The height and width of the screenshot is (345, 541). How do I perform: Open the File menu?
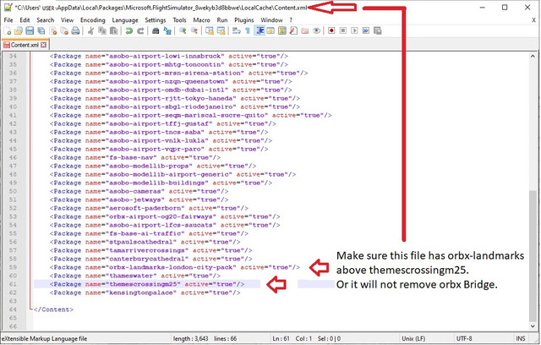click(x=8, y=20)
